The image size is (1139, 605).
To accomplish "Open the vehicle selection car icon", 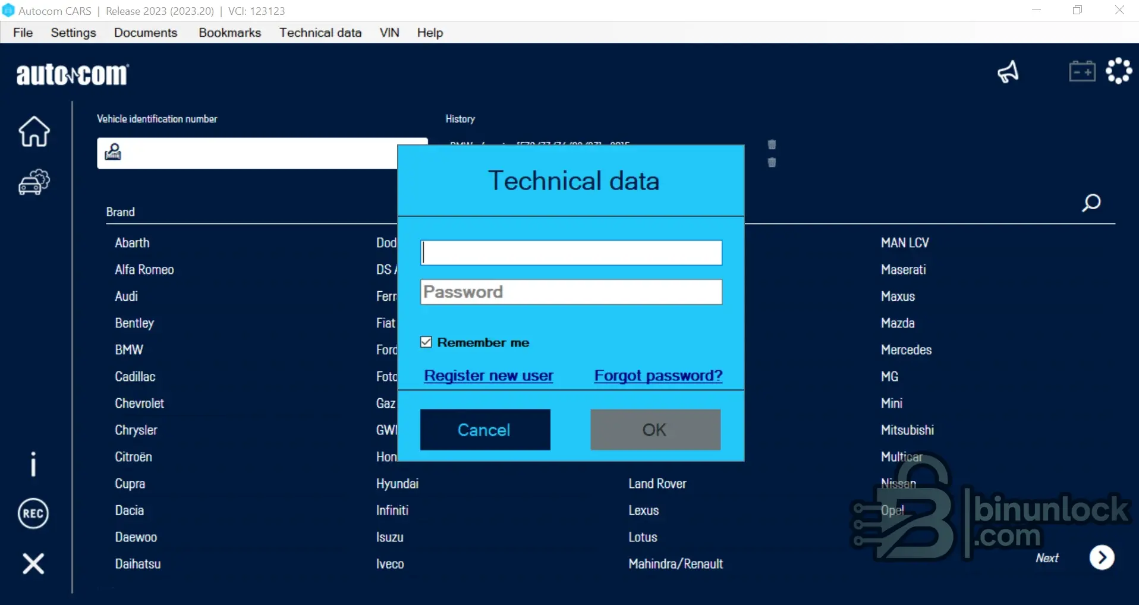I will point(34,182).
